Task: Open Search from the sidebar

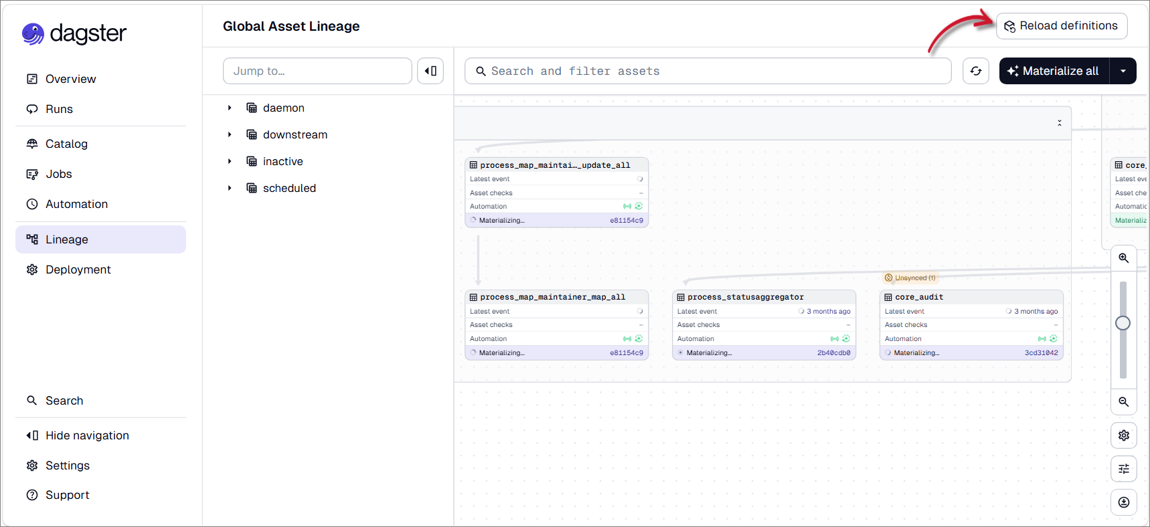Action: (x=100, y=401)
